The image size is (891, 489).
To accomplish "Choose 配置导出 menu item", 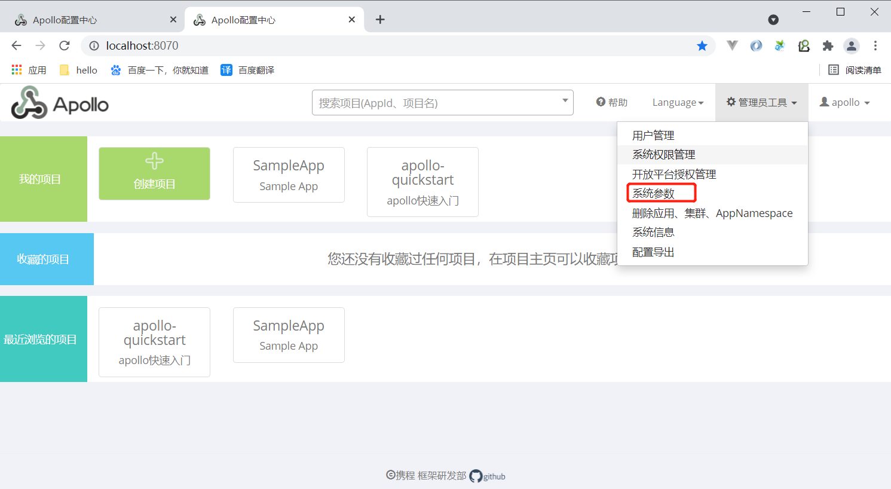I will coord(712,252).
